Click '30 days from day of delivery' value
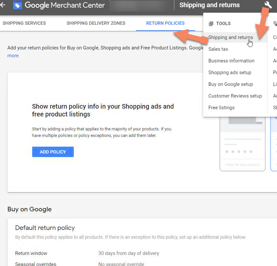This screenshot has width=277, height=266. coord(129,253)
